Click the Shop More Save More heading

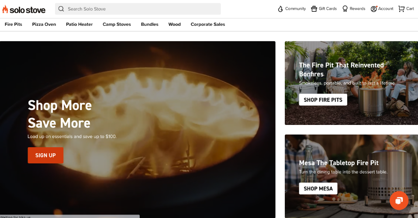[60, 114]
